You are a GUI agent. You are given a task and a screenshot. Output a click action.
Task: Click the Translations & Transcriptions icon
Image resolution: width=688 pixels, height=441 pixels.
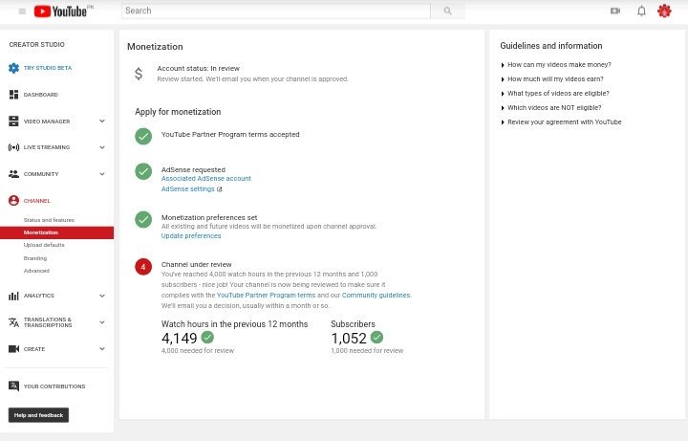[13, 322]
